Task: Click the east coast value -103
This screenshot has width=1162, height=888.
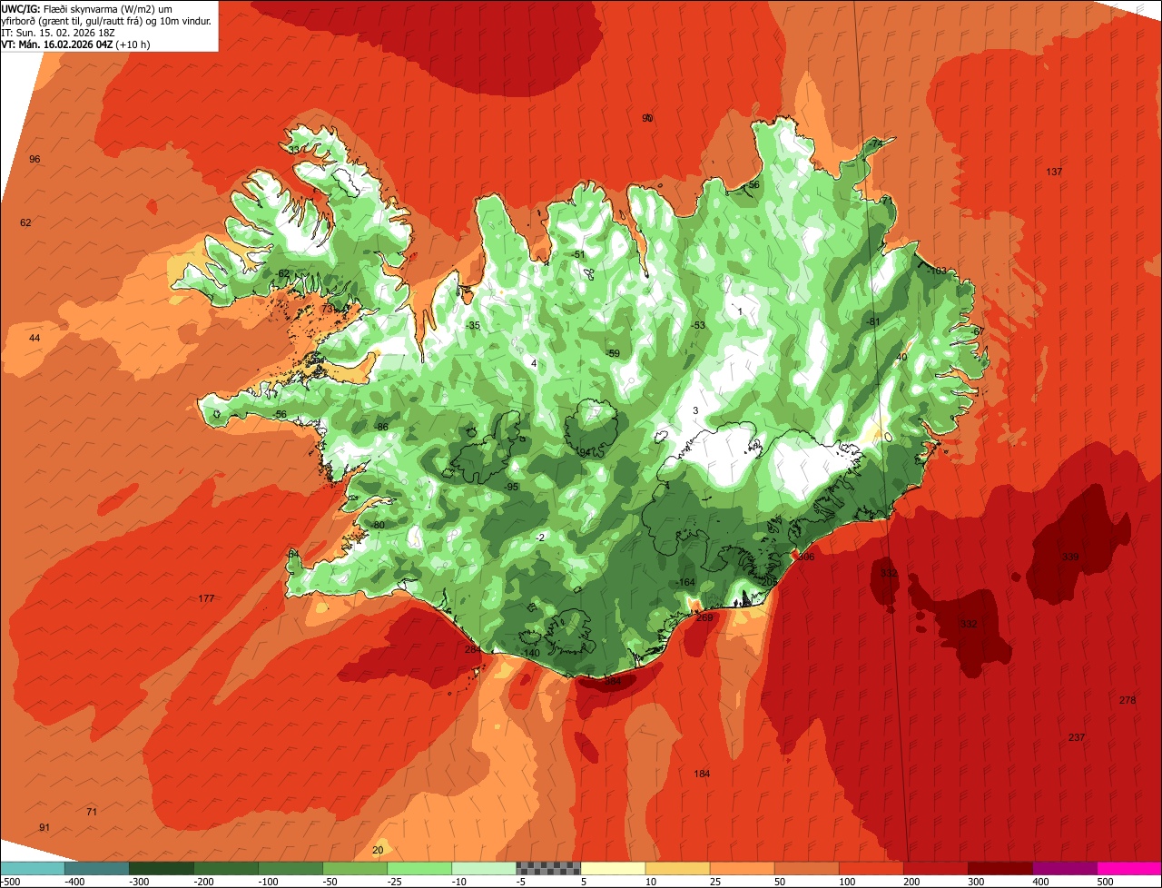Action: pyautogui.click(x=937, y=271)
